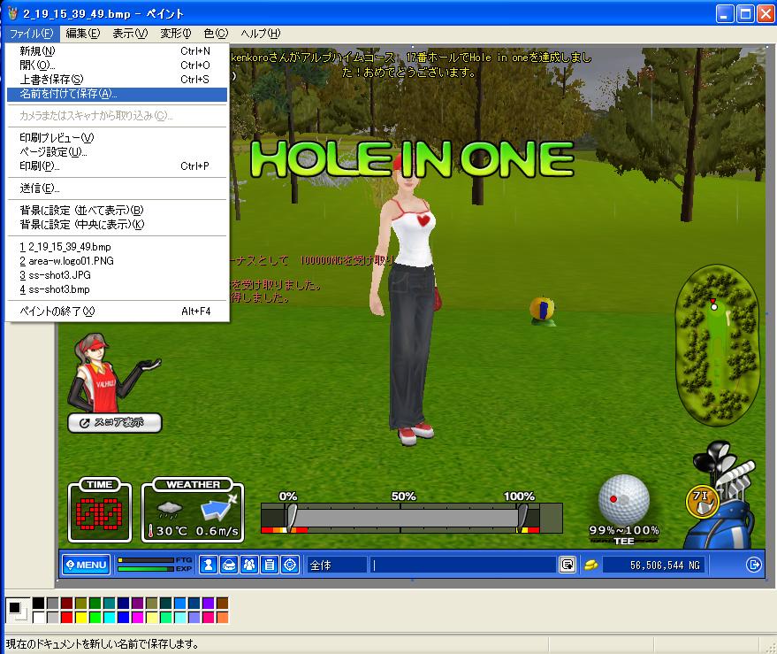Click the single-person profile icon in game bar
This screenshot has width=777, height=654.
coord(208,565)
